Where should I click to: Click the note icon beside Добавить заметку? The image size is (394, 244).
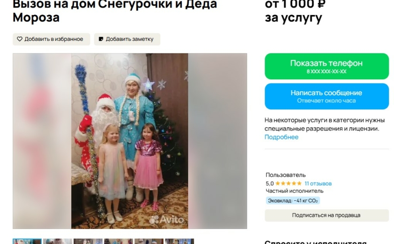click(x=101, y=39)
